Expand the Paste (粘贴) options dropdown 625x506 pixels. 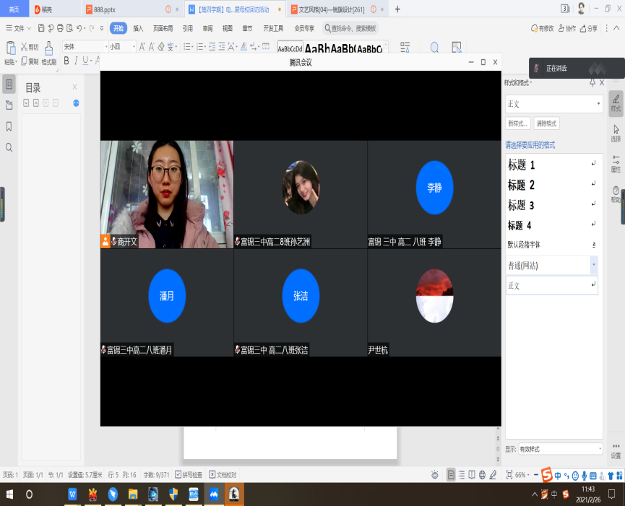click(x=11, y=61)
